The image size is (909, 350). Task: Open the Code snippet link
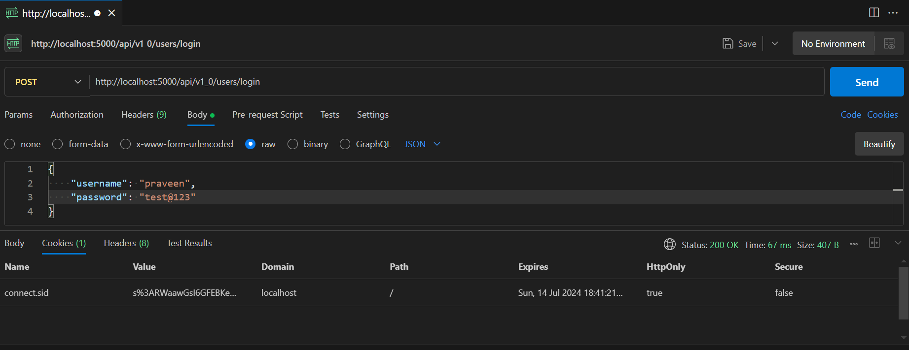click(x=851, y=115)
